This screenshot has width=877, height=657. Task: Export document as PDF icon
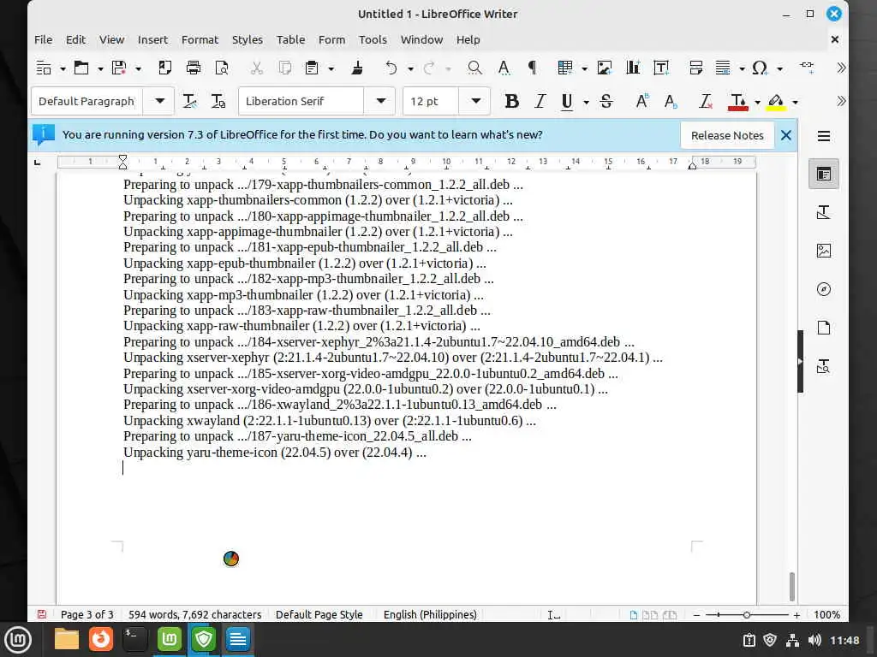pos(164,68)
